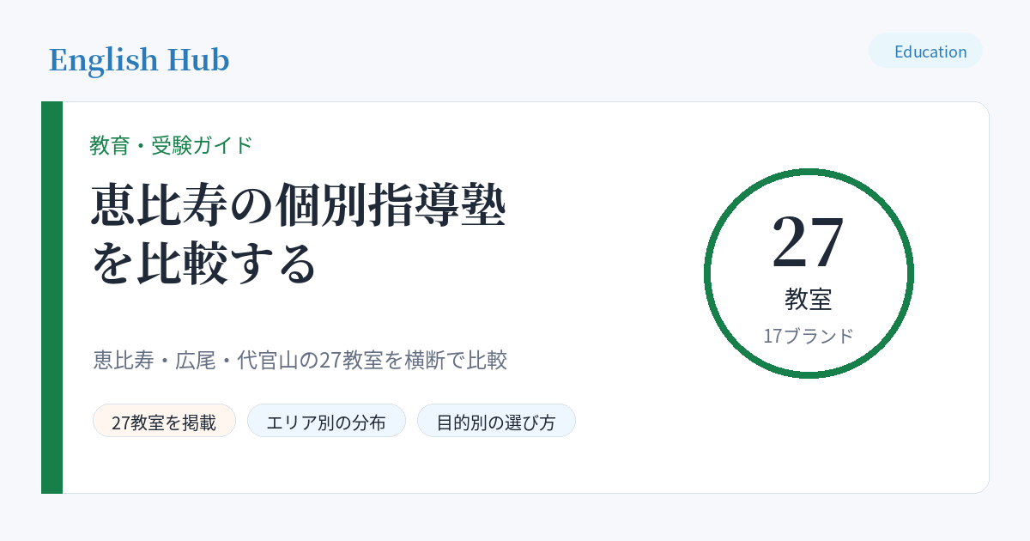
Task: Select the Education category badge
Action: click(925, 51)
